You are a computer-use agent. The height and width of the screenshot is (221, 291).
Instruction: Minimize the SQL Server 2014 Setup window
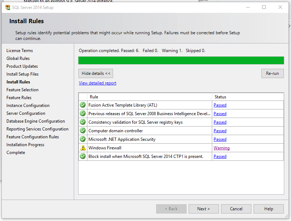(248, 7)
